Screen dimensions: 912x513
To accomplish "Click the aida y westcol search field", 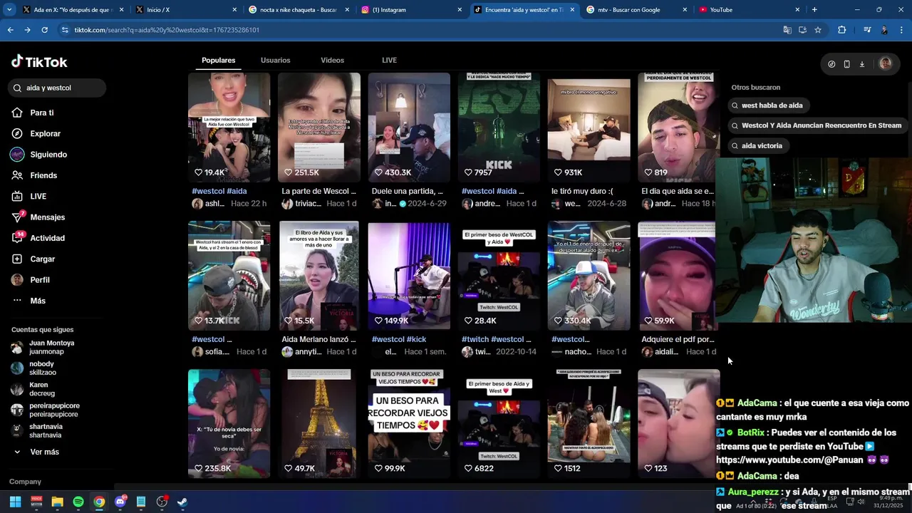I will [x=57, y=88].
